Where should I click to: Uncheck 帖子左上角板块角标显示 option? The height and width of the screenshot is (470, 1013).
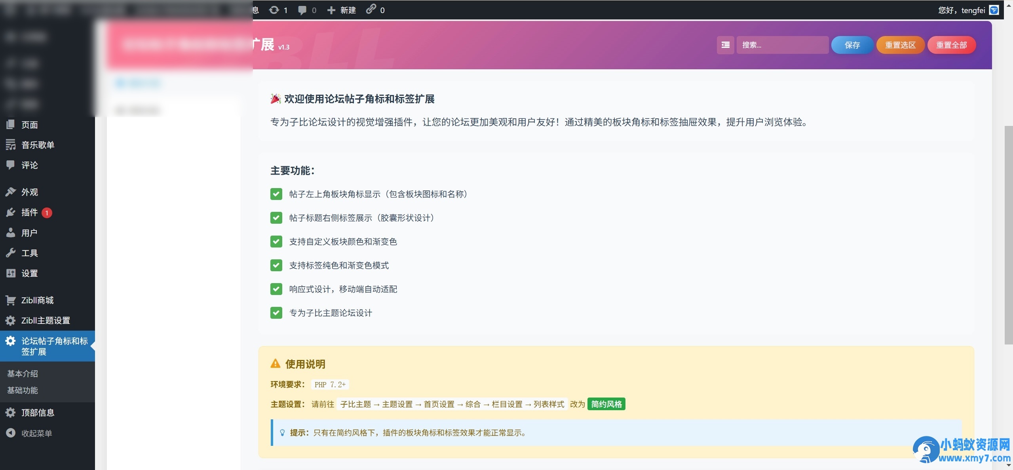276,194
